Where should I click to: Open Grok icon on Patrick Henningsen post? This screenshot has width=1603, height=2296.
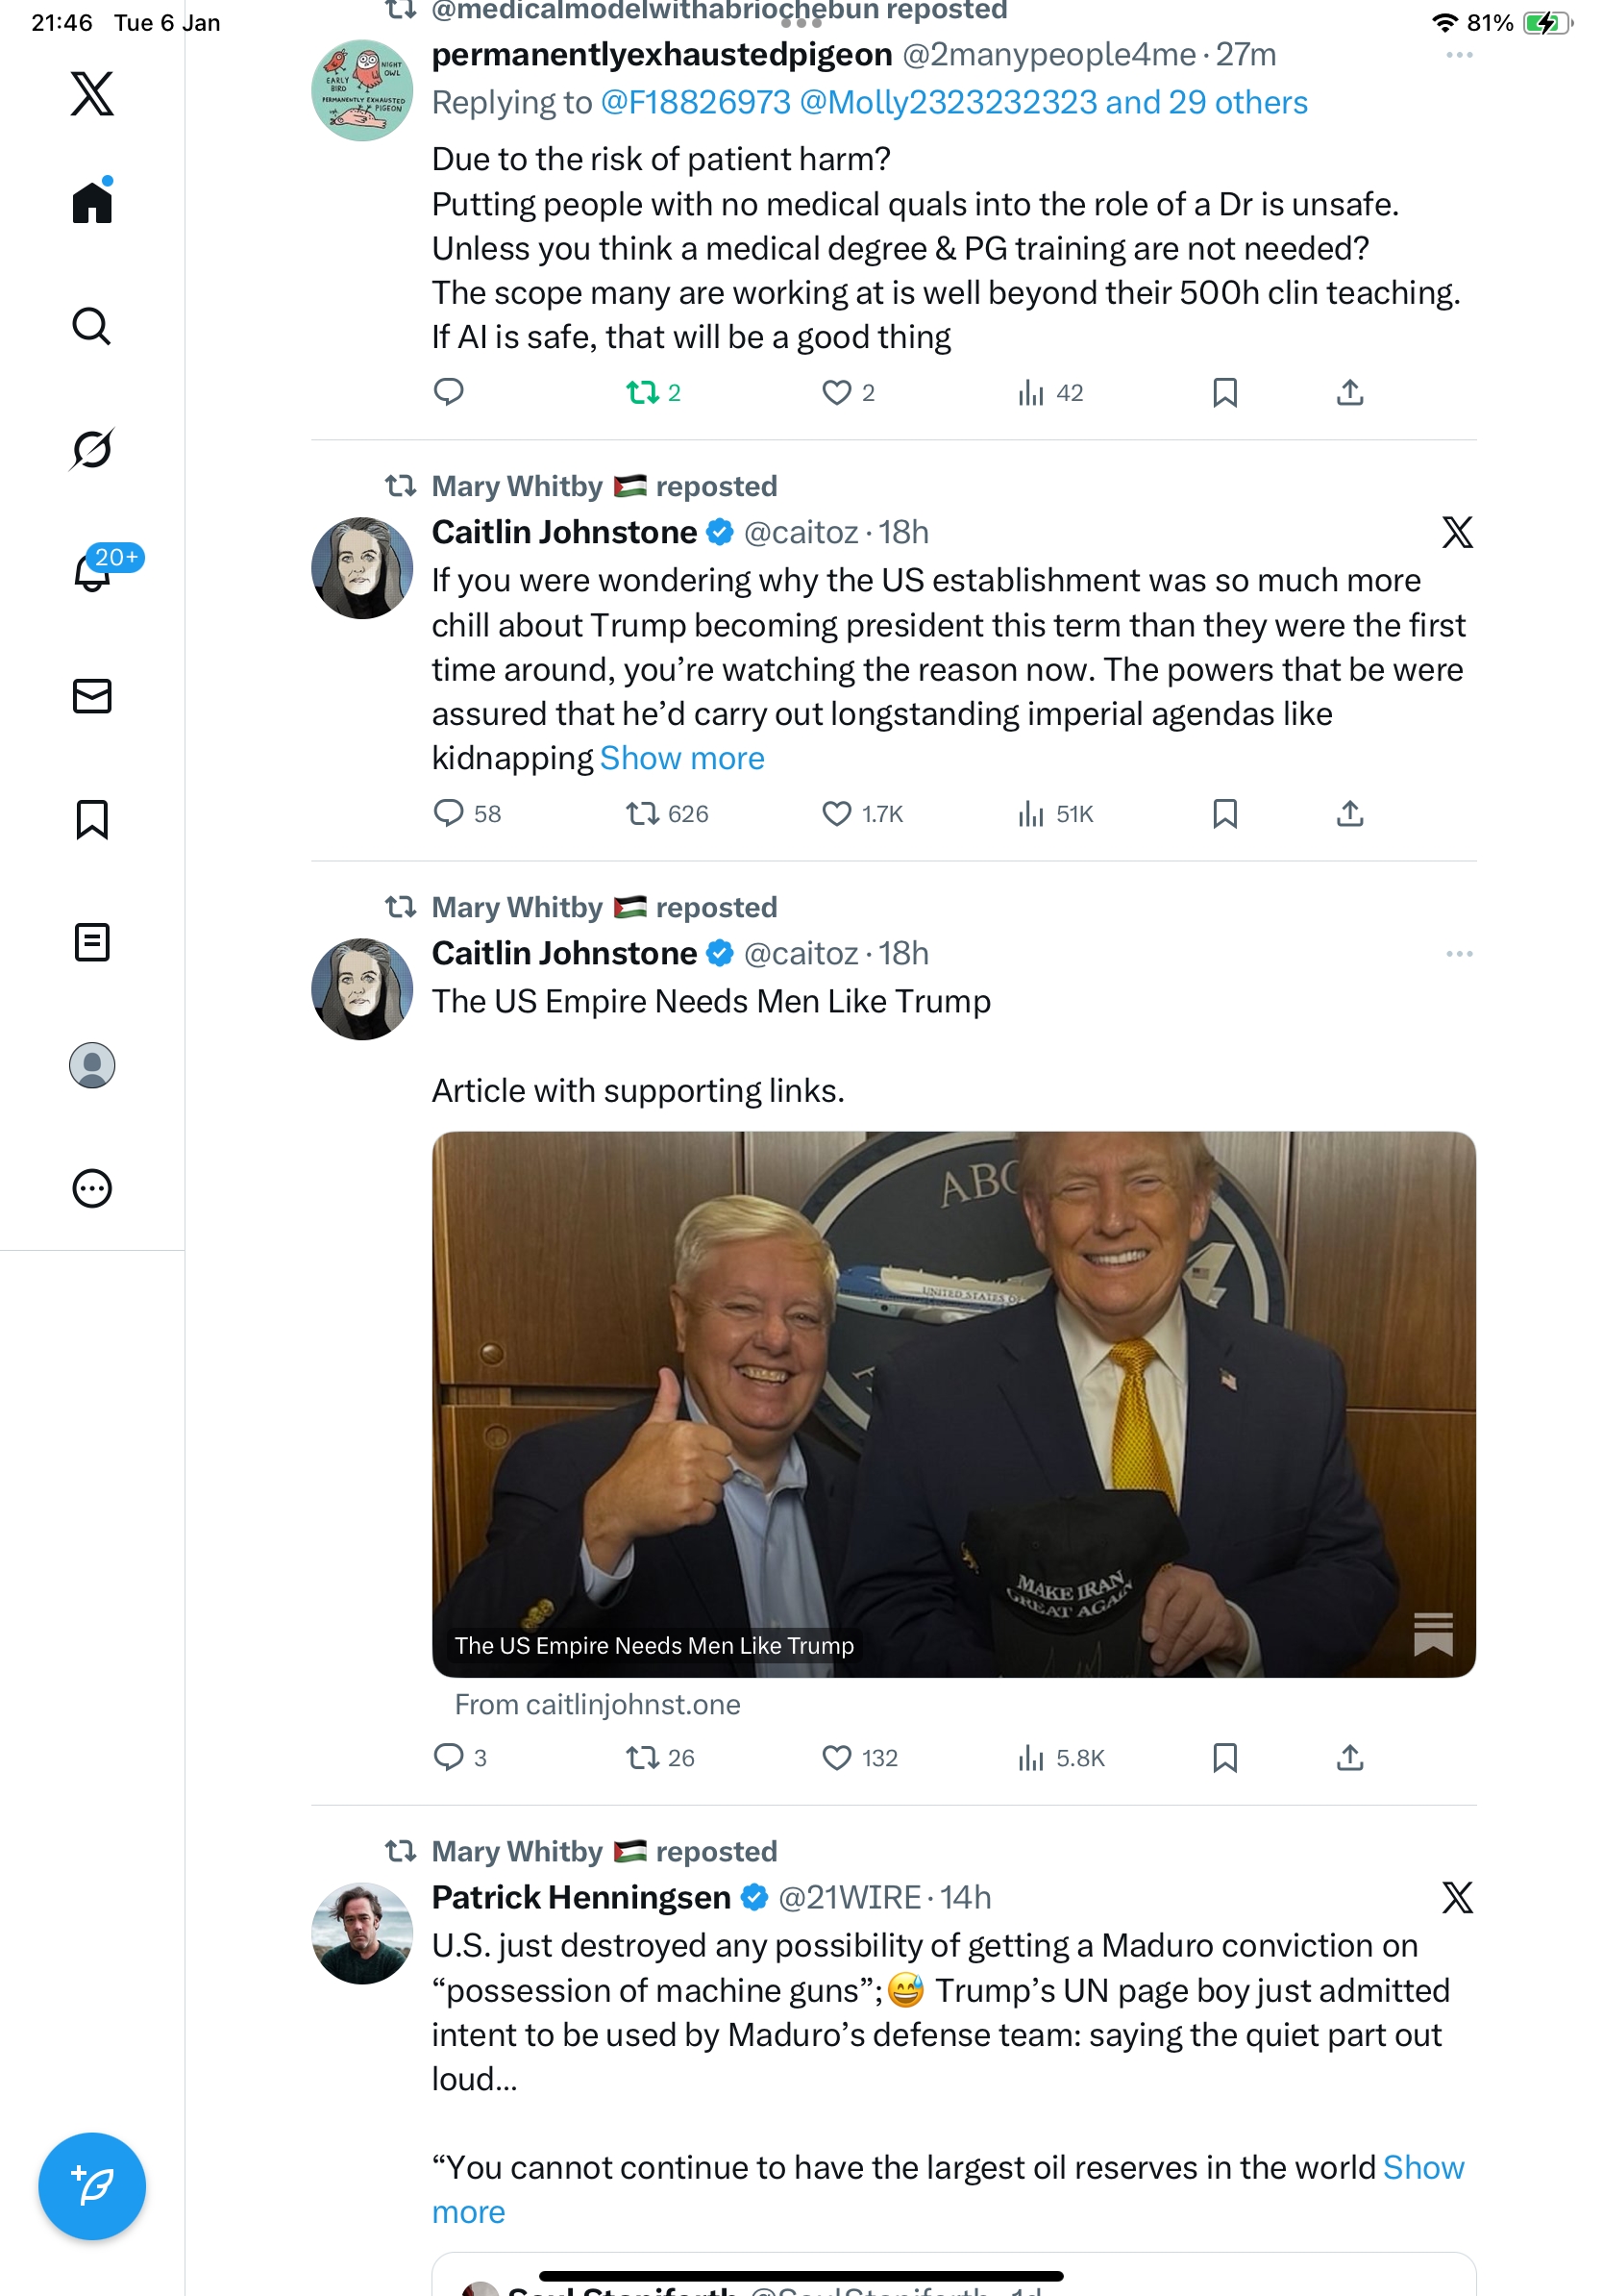tap(1457, 1897)
